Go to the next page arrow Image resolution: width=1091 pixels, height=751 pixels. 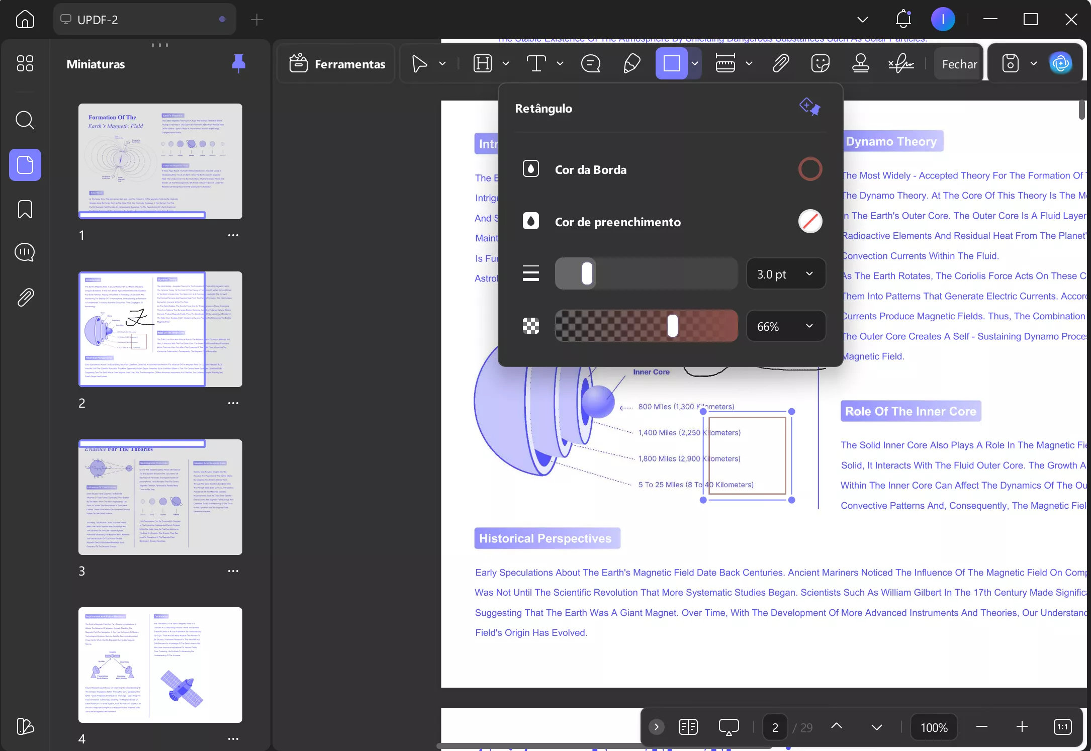(x=877, y=727)
